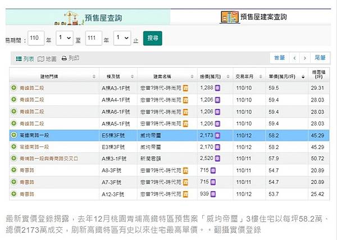
Task: Open the end month dropdown after 111 年
Action: 121,38
